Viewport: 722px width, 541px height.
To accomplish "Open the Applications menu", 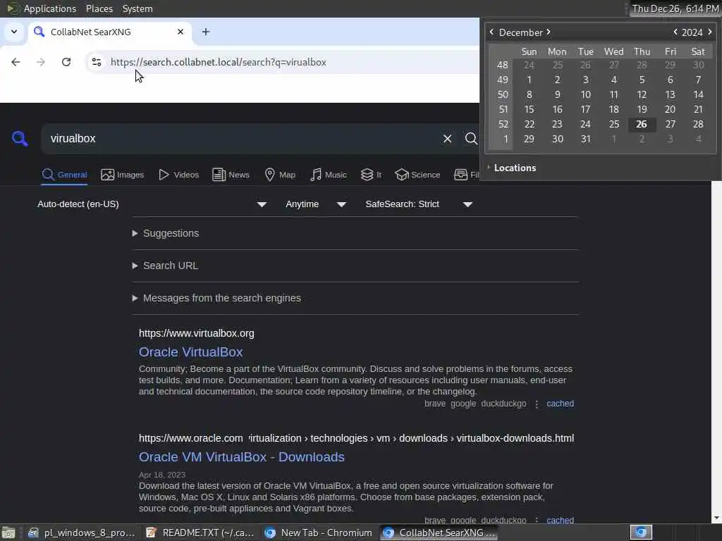I will [x=42, y=8].
